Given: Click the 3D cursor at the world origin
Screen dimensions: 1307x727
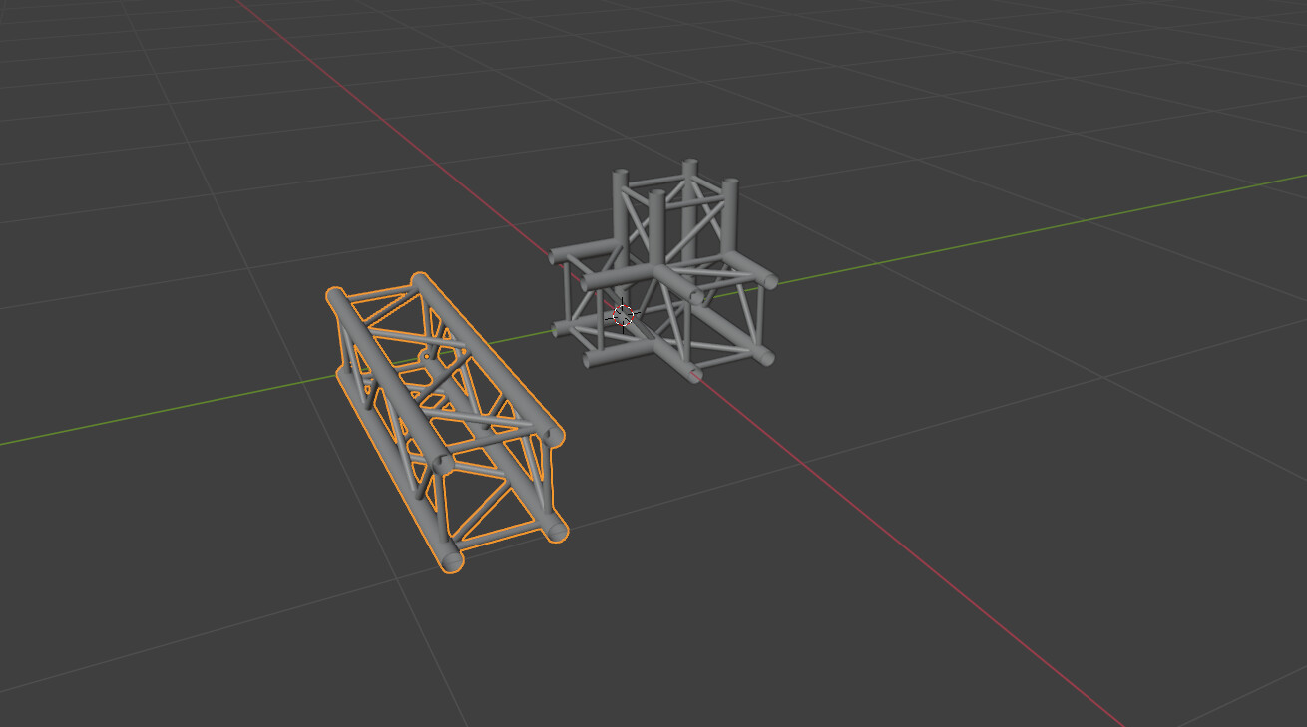Looking at the screenshot, I should pos(623,312).
